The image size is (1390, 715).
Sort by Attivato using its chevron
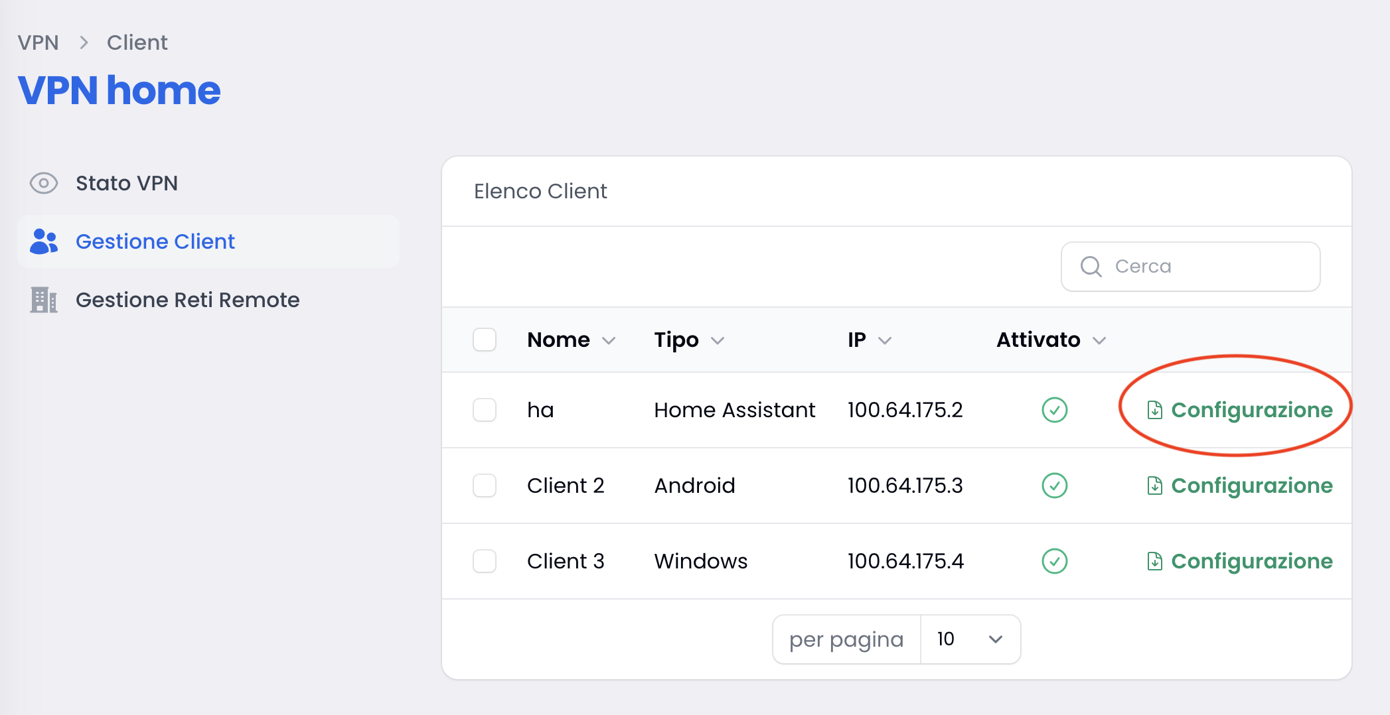pyautogui.click(x=1099, y=341)
